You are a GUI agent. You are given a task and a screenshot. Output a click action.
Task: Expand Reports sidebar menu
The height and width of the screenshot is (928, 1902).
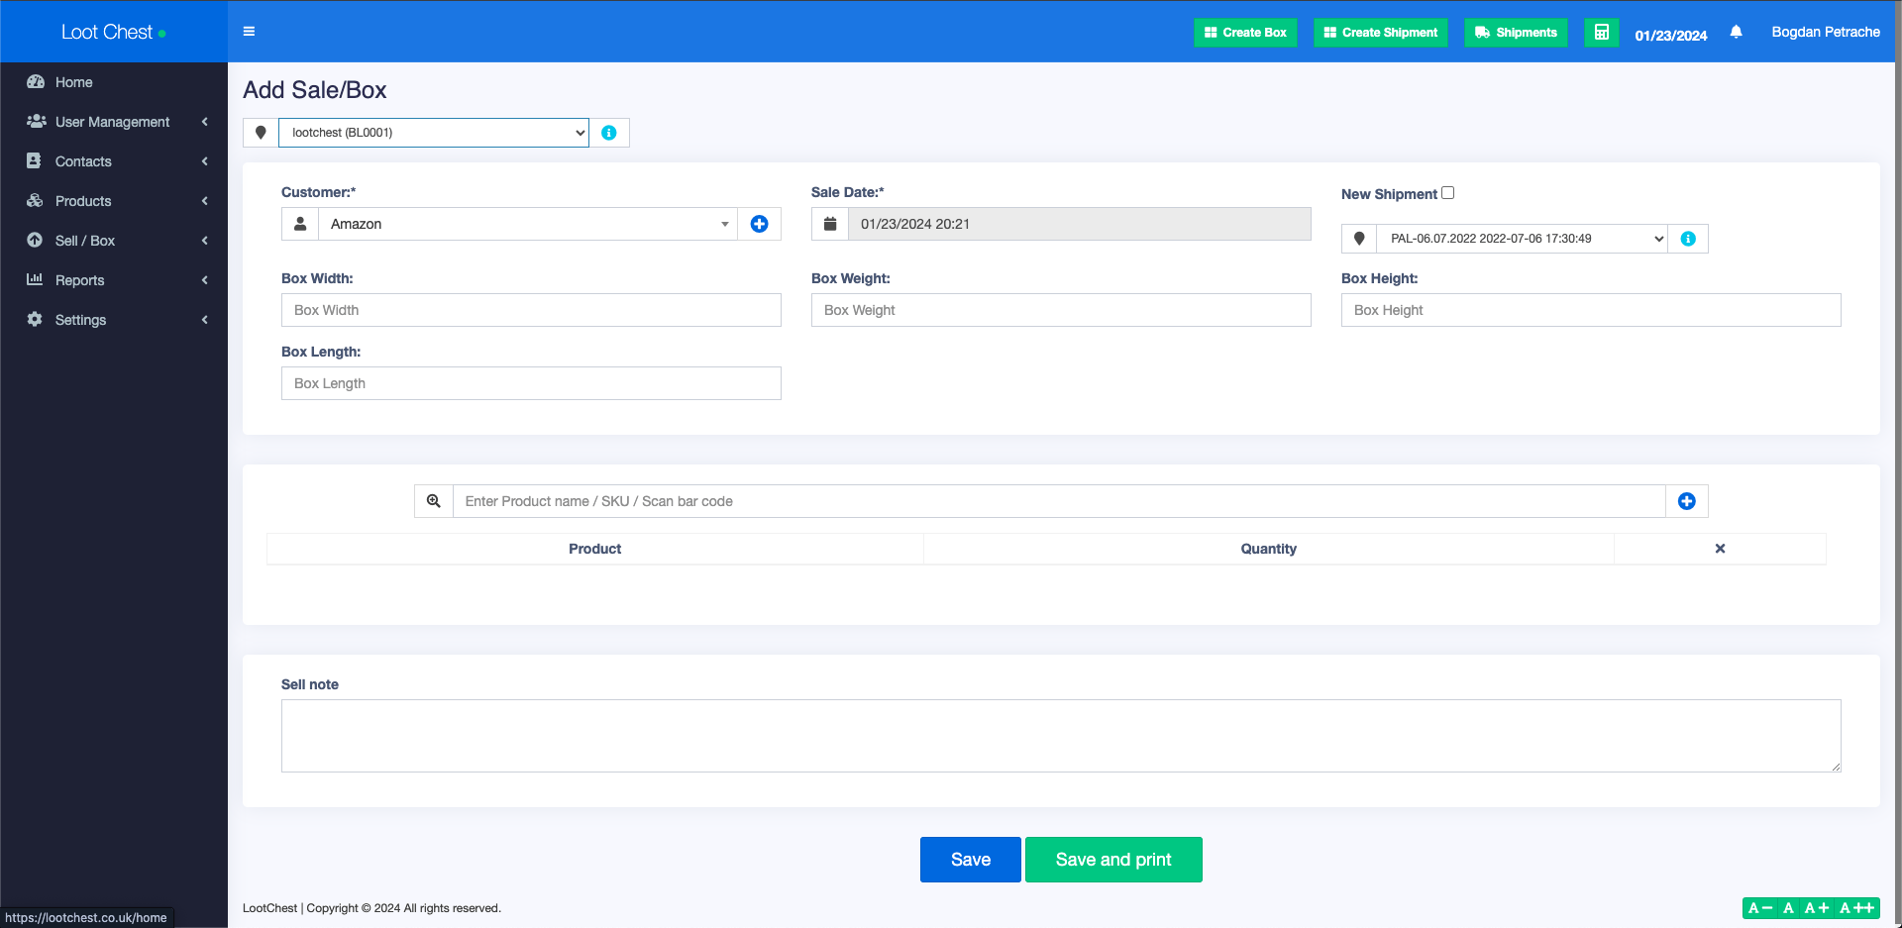[x=114, y=280]
